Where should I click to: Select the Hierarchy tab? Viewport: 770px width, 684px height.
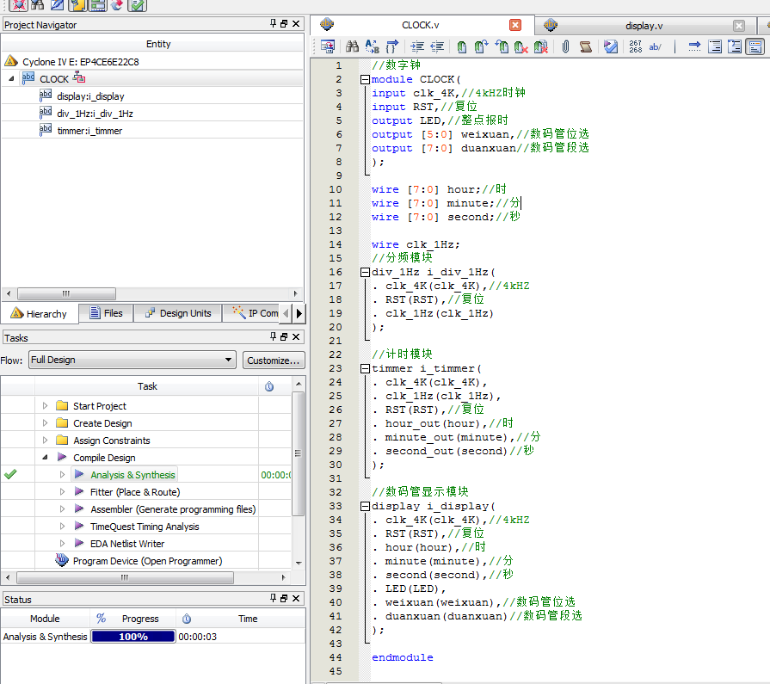(x=40, y=314)
